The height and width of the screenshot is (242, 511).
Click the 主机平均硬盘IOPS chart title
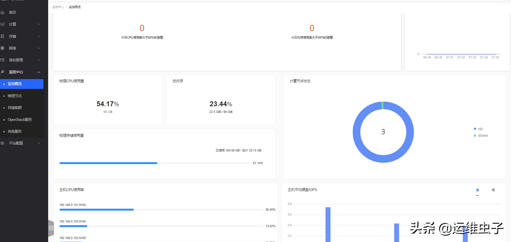(302, 190)
